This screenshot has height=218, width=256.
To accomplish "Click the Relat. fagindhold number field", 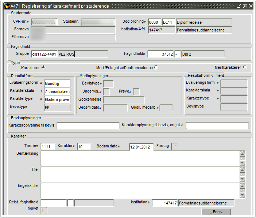I will [54, 203].
